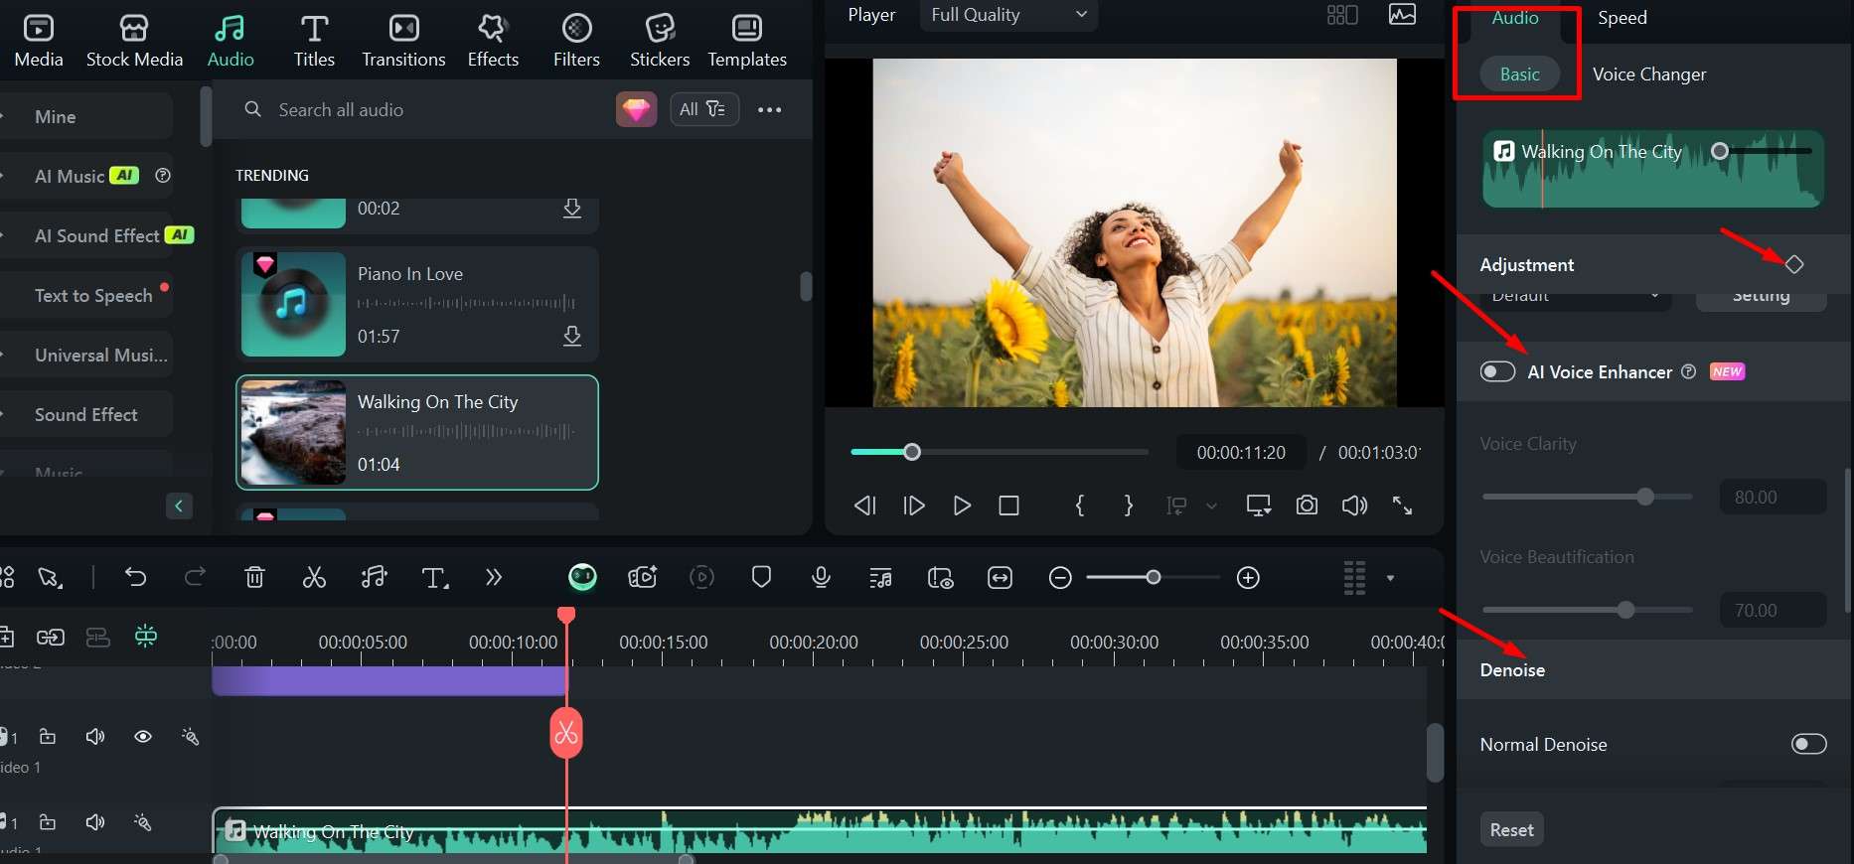Take a snapshot with the camera icon

(1307, 505)
